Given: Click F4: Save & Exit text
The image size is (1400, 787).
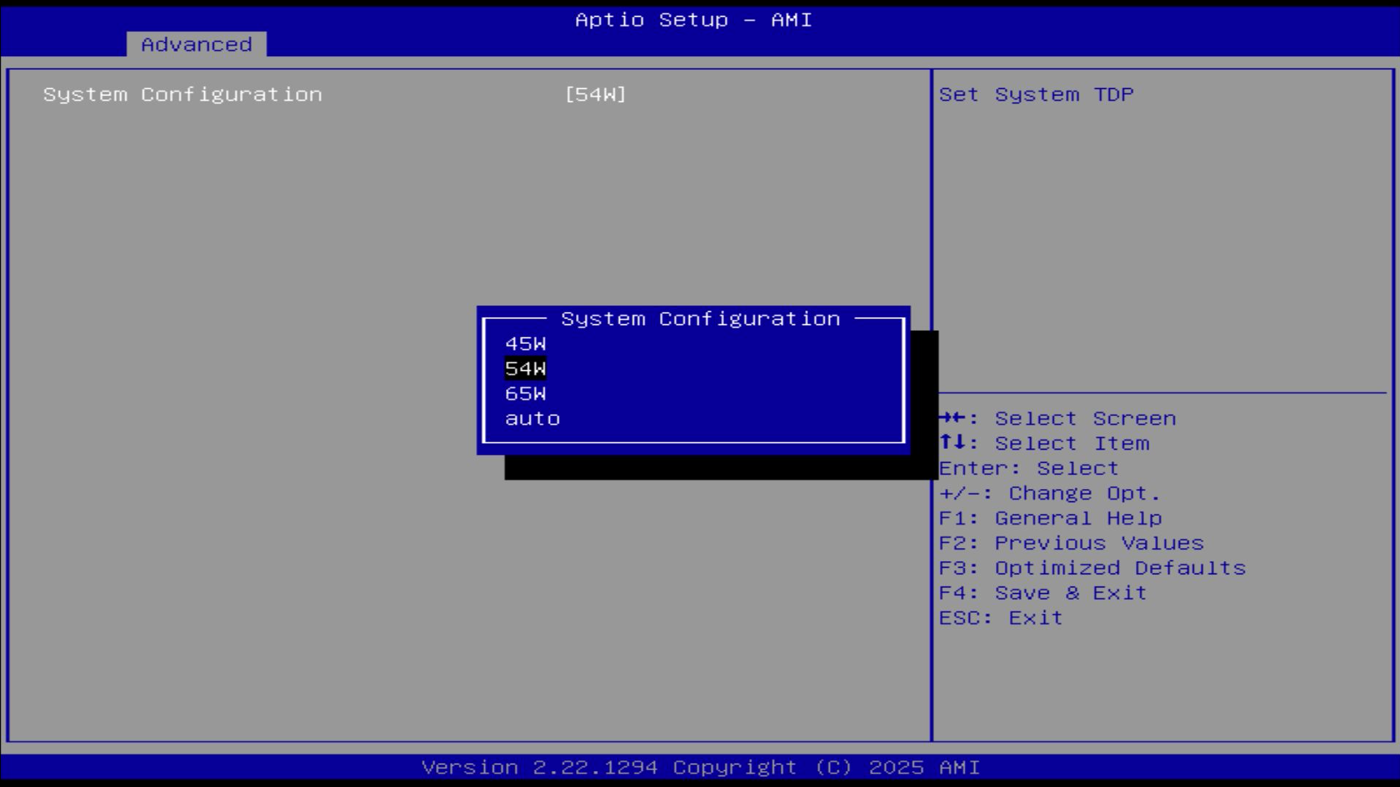Looking at the screenshot, I should (1043, 593).
